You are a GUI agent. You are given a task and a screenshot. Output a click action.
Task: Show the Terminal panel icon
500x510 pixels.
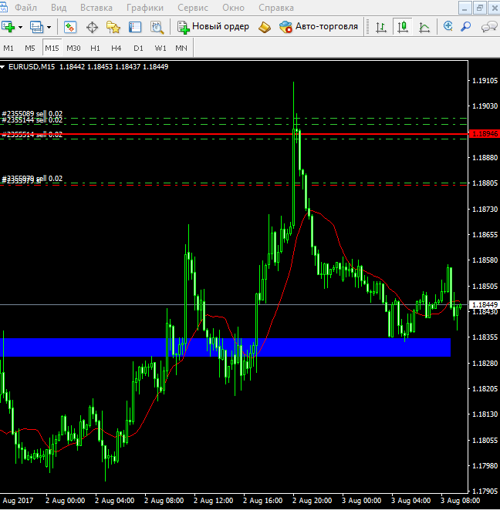[x=135, y=27]
